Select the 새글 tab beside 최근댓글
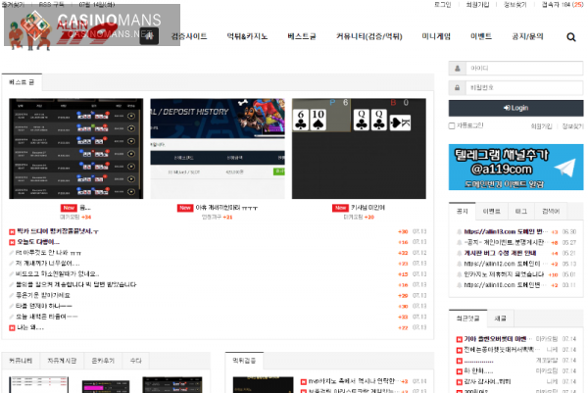This screenshot has width=588, height=393. point(500,319)
